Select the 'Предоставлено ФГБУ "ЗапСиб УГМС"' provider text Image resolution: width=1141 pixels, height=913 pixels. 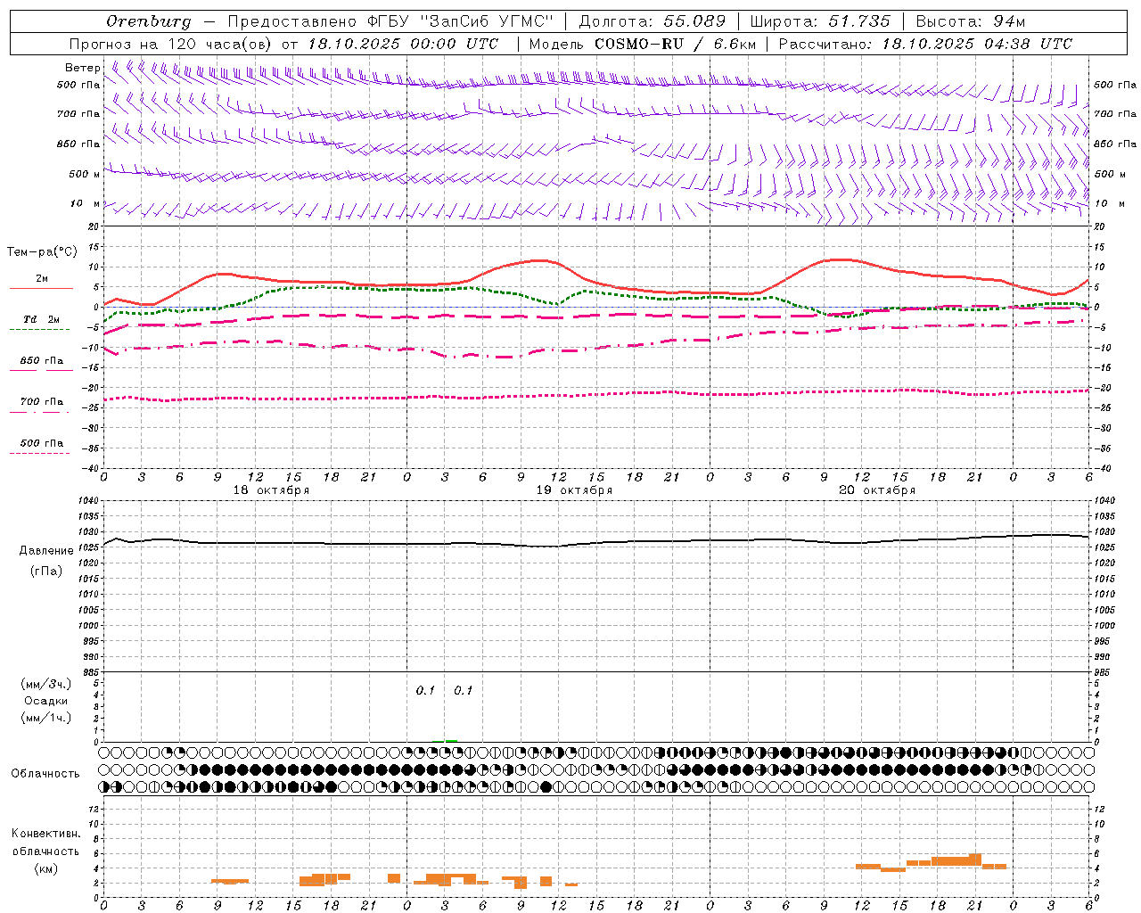pyautogui.click(x=390, y=21)
